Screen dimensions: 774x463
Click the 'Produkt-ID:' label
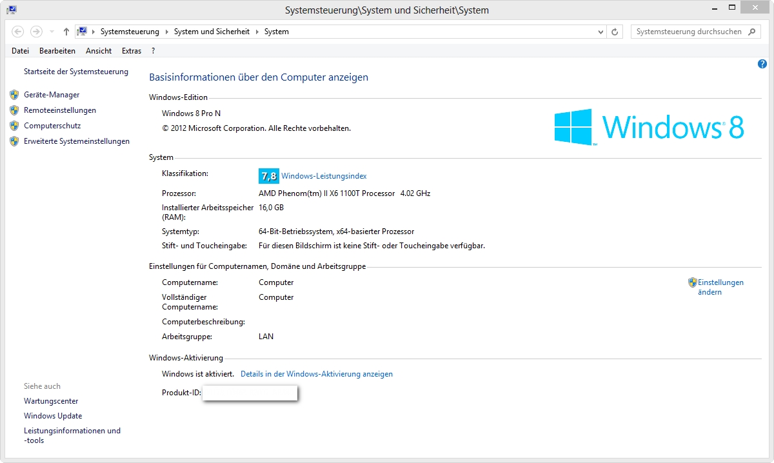point(181,393)
